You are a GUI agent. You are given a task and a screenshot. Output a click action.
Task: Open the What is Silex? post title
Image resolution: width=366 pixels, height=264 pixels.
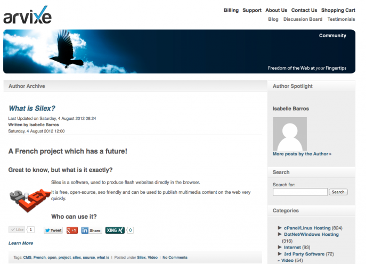(x=32, y=108)
